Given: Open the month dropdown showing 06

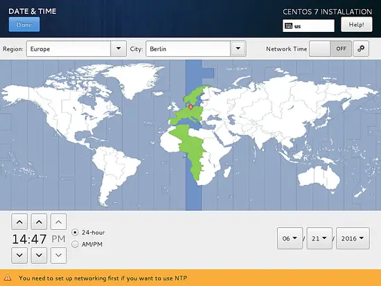Looking at the screenshot, I should click(290, 238).
